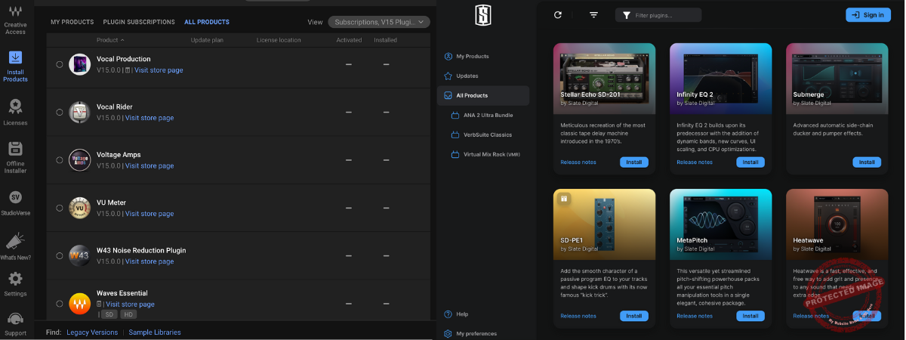Open Release notes for Infinity EQ 2
Screen dimensions: 906x340
[x=695, y=162]
